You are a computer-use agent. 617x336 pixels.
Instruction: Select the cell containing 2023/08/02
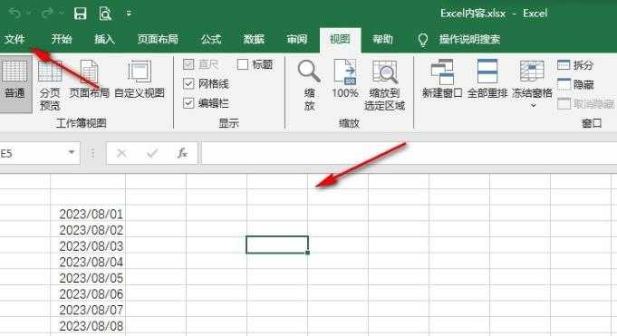click(88, 230)
